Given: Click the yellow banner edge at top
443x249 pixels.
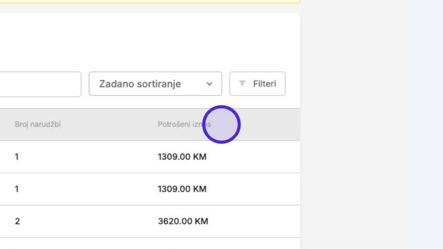Looking at the screenshot, I should (150, 2).
